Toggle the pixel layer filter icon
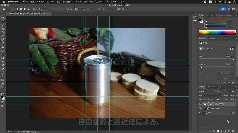238x133 pixels. click(219, 91)
